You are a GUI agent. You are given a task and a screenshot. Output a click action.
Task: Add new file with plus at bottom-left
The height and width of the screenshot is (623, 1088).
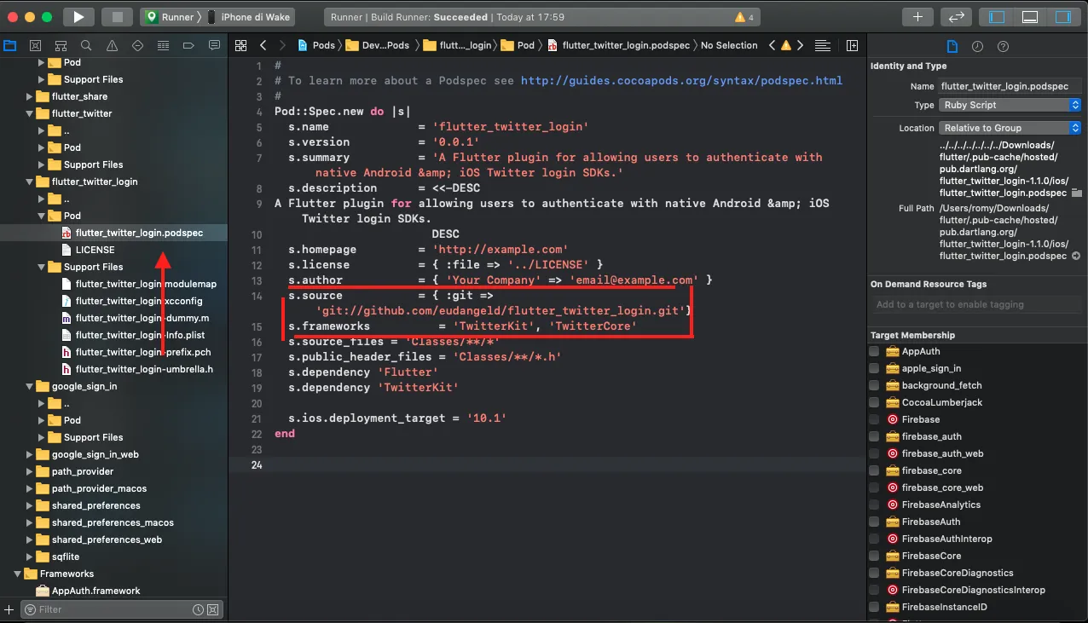9,609
